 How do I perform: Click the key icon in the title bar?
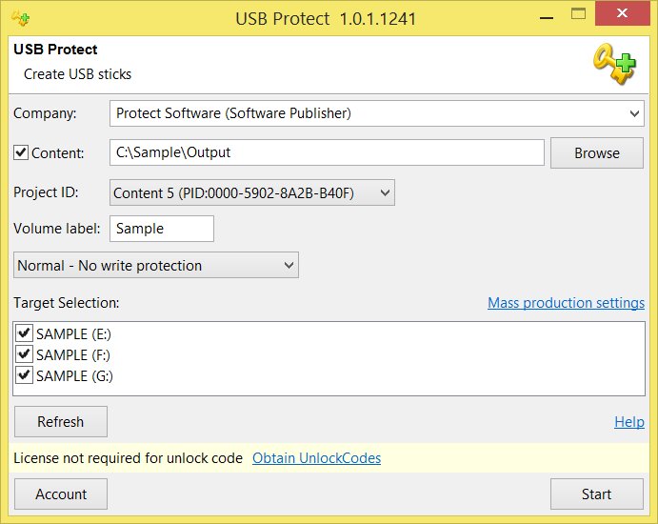tap(20, 18)
